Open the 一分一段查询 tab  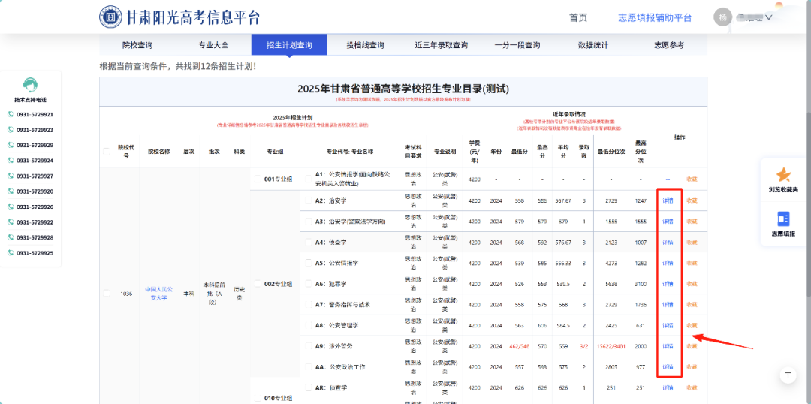point(517,45)
